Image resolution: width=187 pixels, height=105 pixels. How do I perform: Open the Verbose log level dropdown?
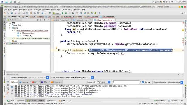click(104, 82)
